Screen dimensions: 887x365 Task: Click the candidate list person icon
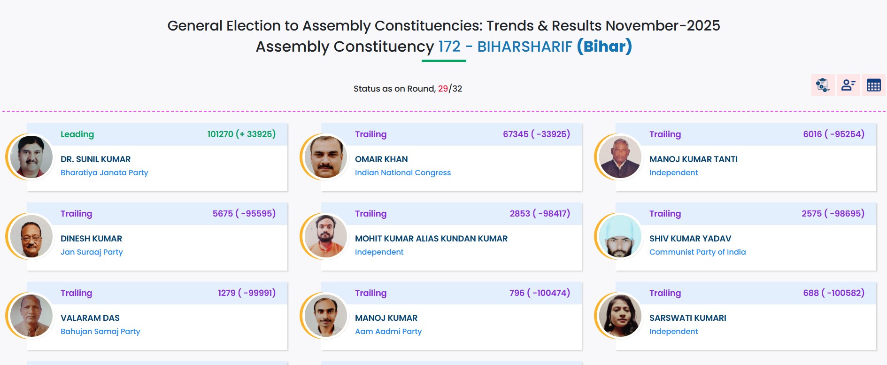848,85
